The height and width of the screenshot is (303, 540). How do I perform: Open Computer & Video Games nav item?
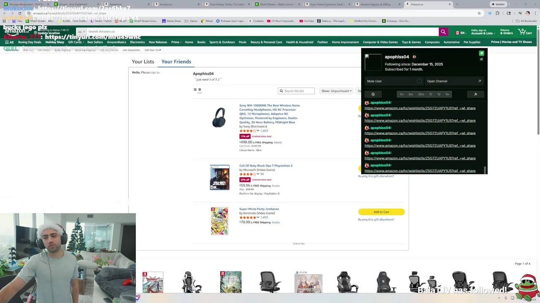380,42
